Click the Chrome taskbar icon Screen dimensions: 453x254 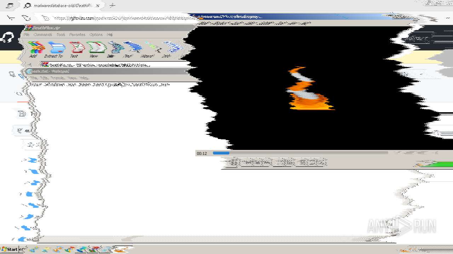[70, 249]
